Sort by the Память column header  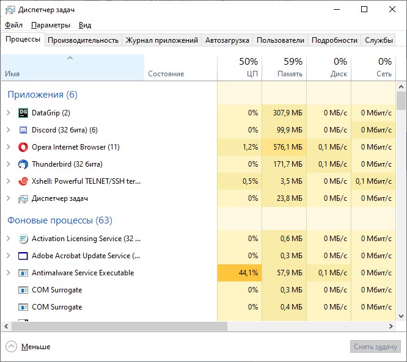[x=284, y=67]
